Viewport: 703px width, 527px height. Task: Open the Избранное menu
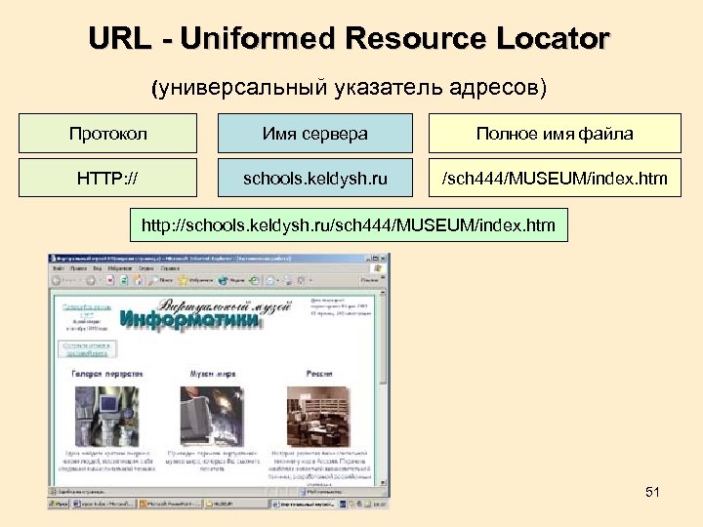pyautogui.click(x=120, y=268)
